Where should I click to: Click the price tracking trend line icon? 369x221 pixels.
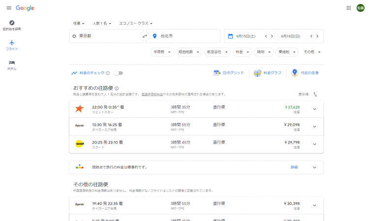[x=74, y=73]
